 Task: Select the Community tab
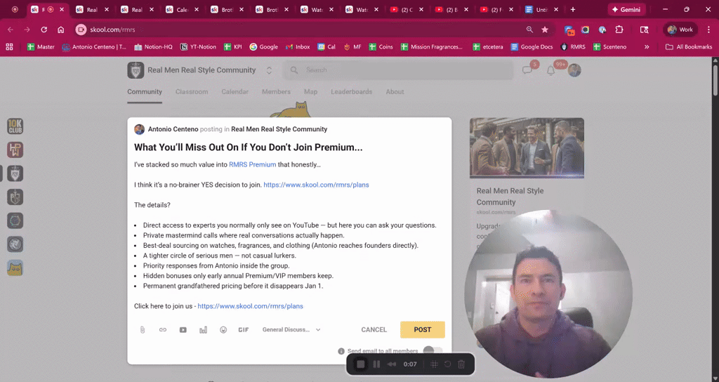[145, 92]
